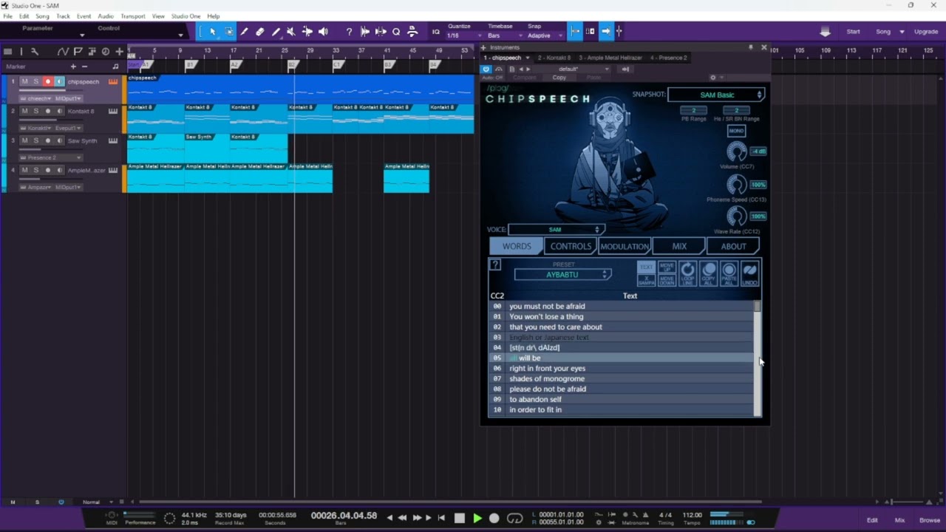Open the ABOUT tab in ChipSpeech

(x=733, y=247)
